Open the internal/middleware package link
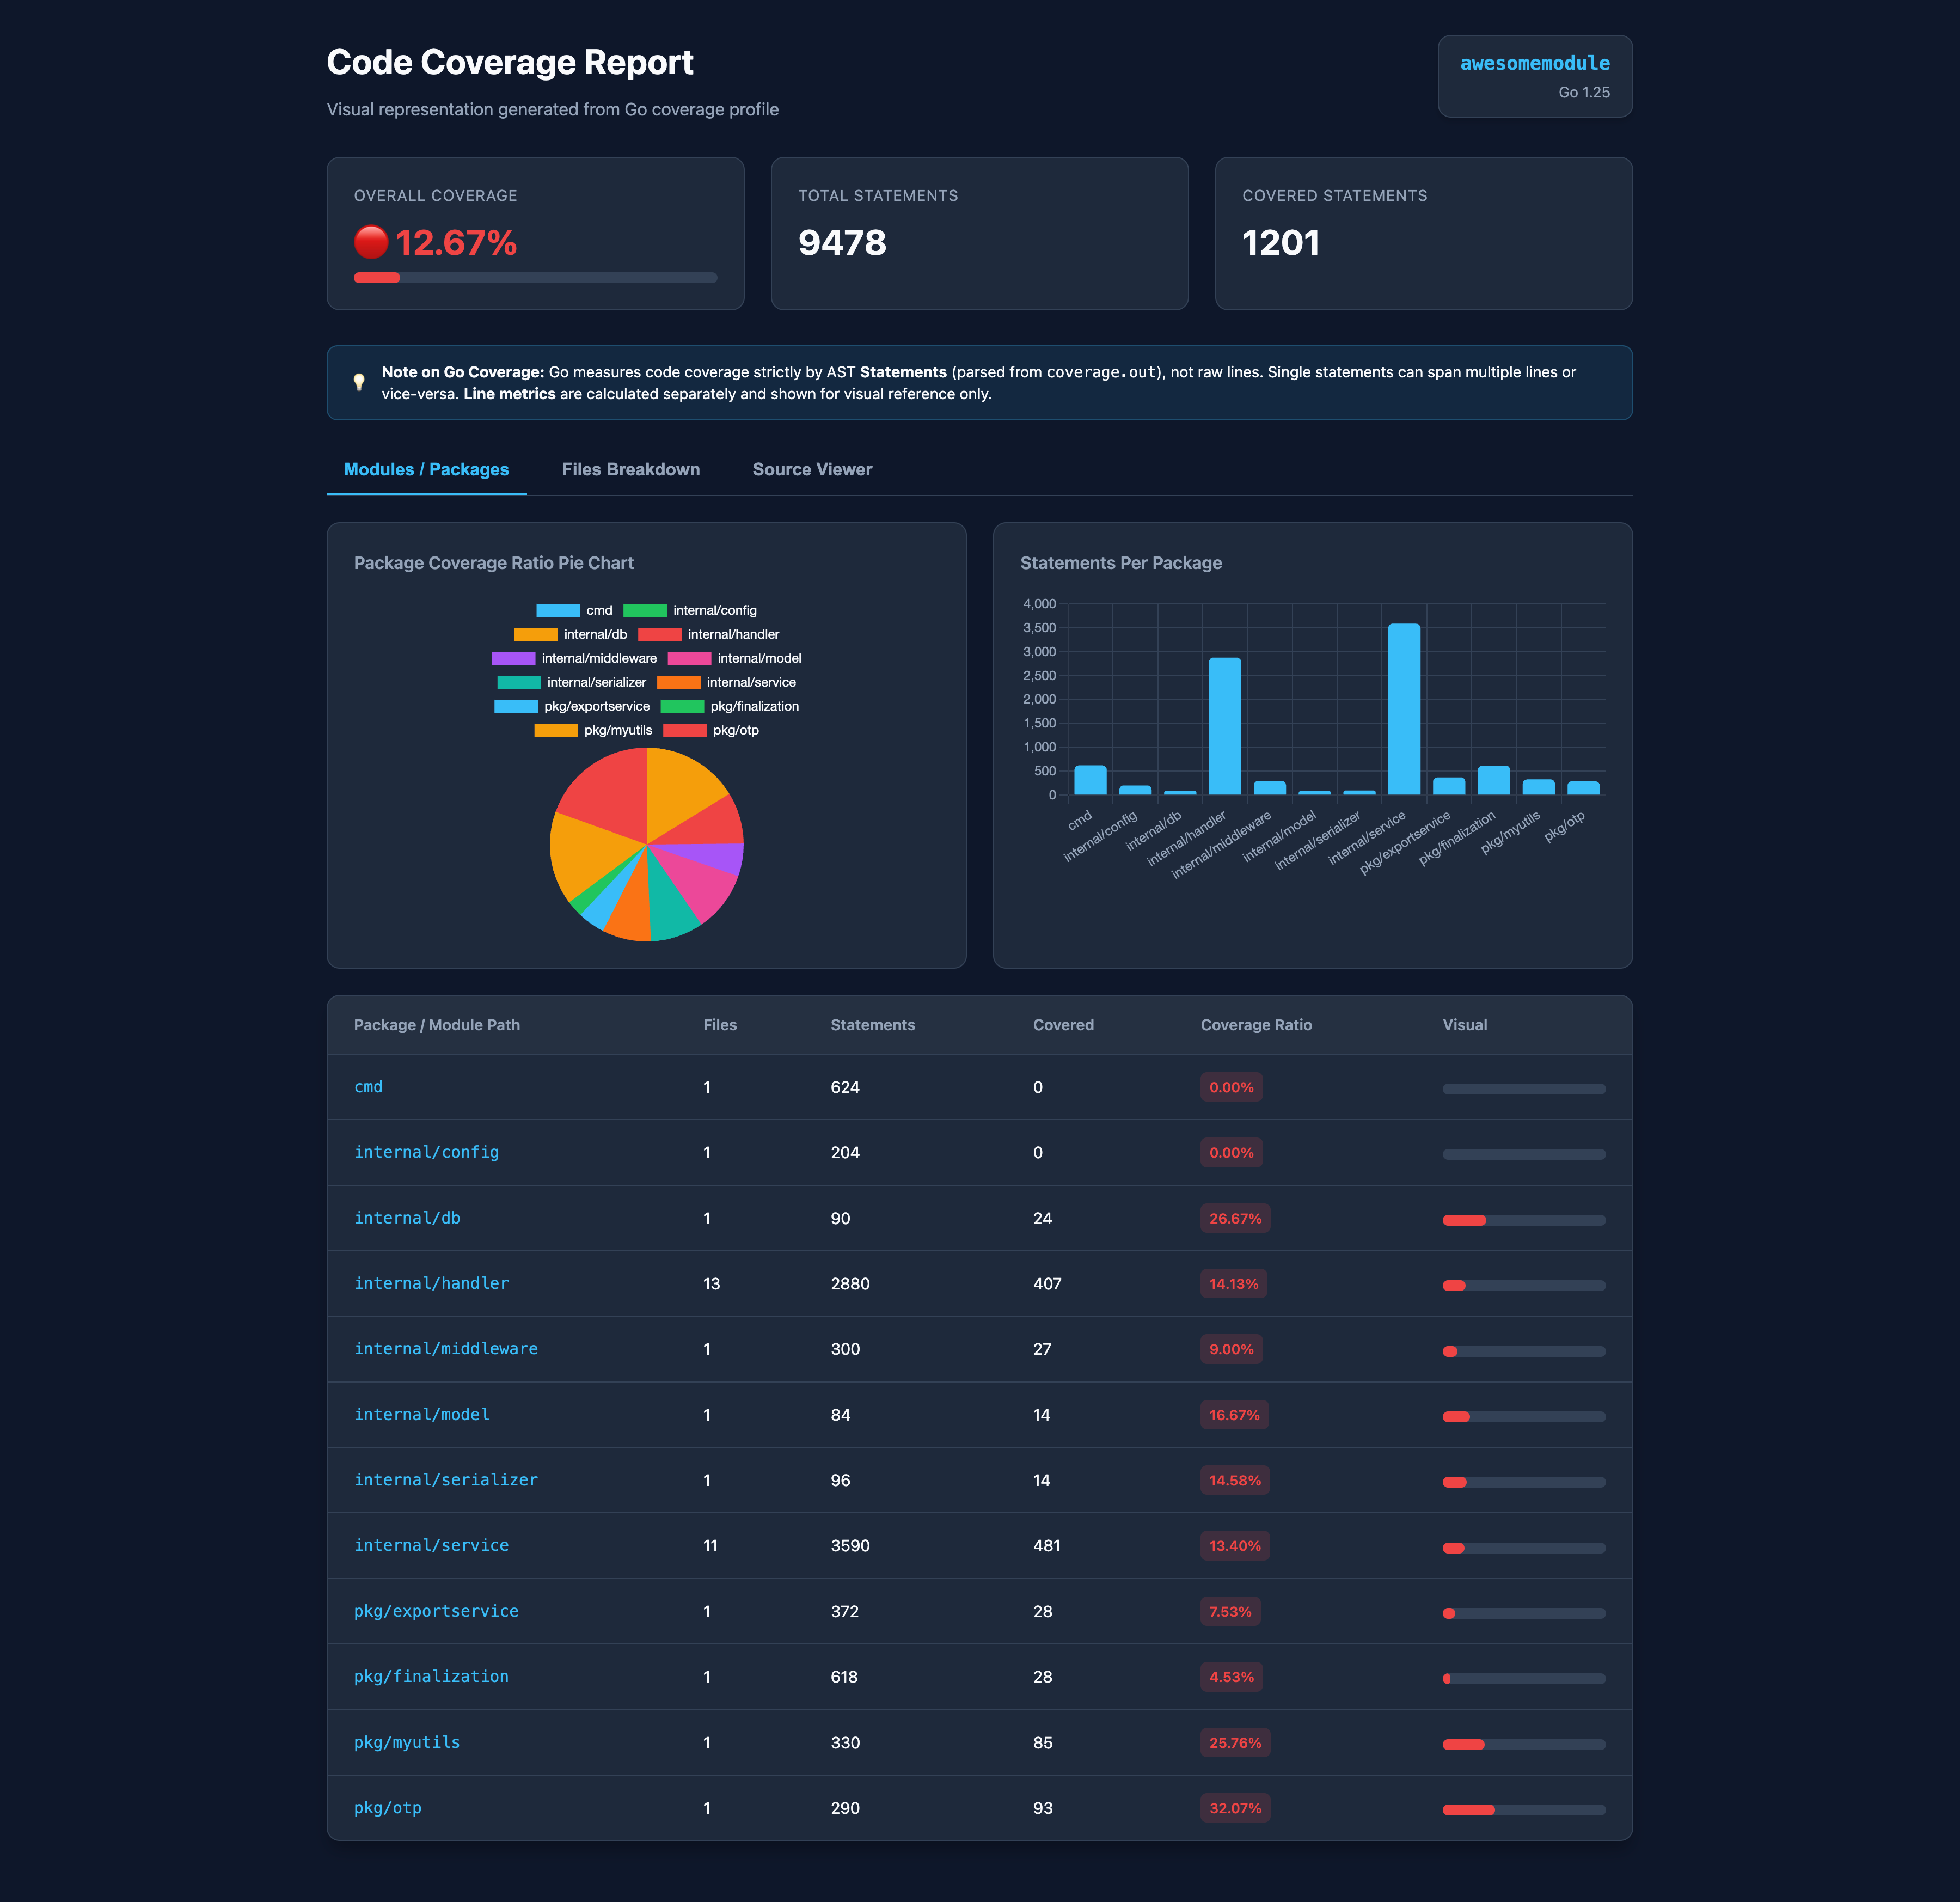This screenshot has height=1902, width=1960. [x=446, y=1349]
